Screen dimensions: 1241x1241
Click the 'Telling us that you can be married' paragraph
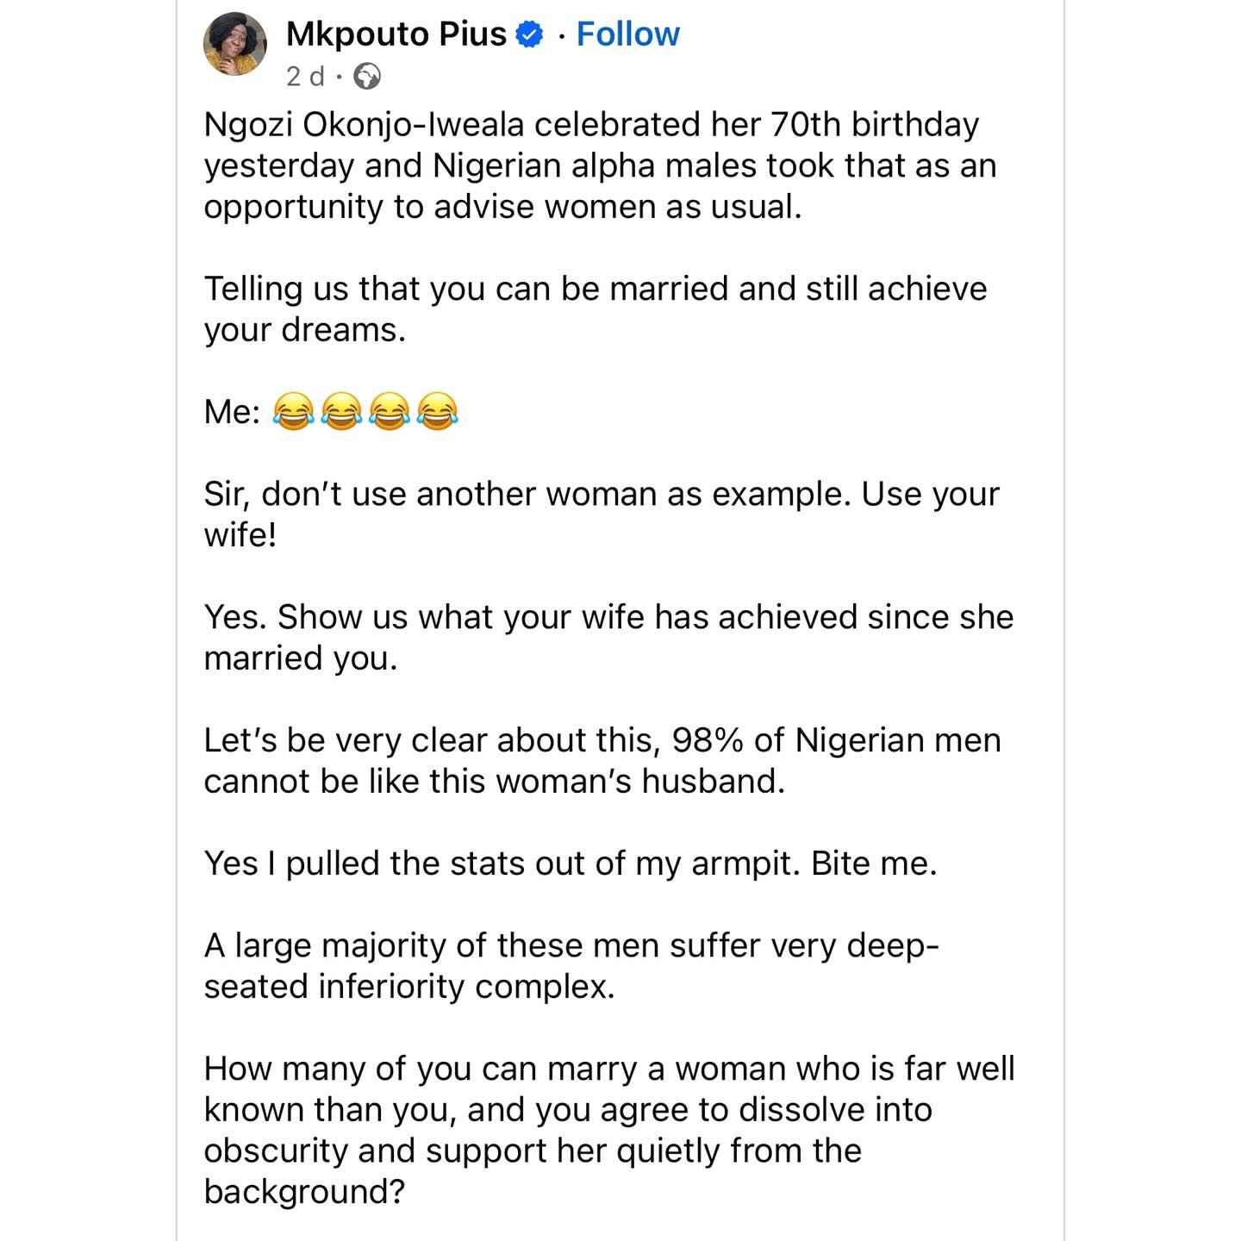pyautogui.click(x=596, y=309)
